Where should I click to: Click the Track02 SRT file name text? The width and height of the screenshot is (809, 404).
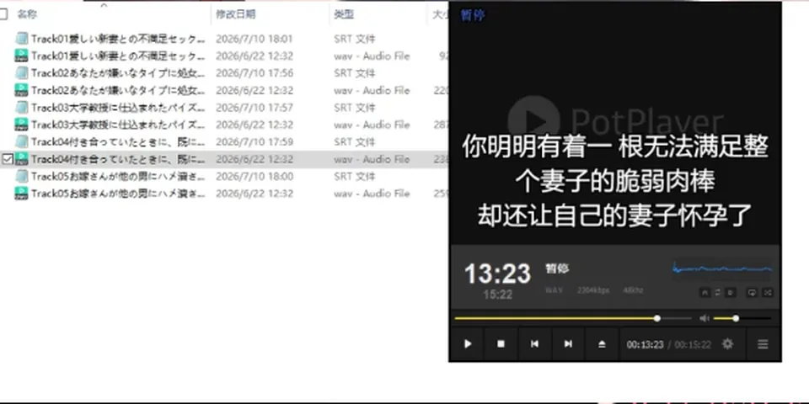118,73
